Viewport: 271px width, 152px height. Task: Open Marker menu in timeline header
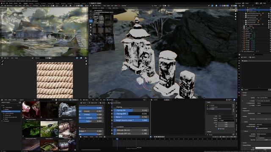click(x=100, y=137)
